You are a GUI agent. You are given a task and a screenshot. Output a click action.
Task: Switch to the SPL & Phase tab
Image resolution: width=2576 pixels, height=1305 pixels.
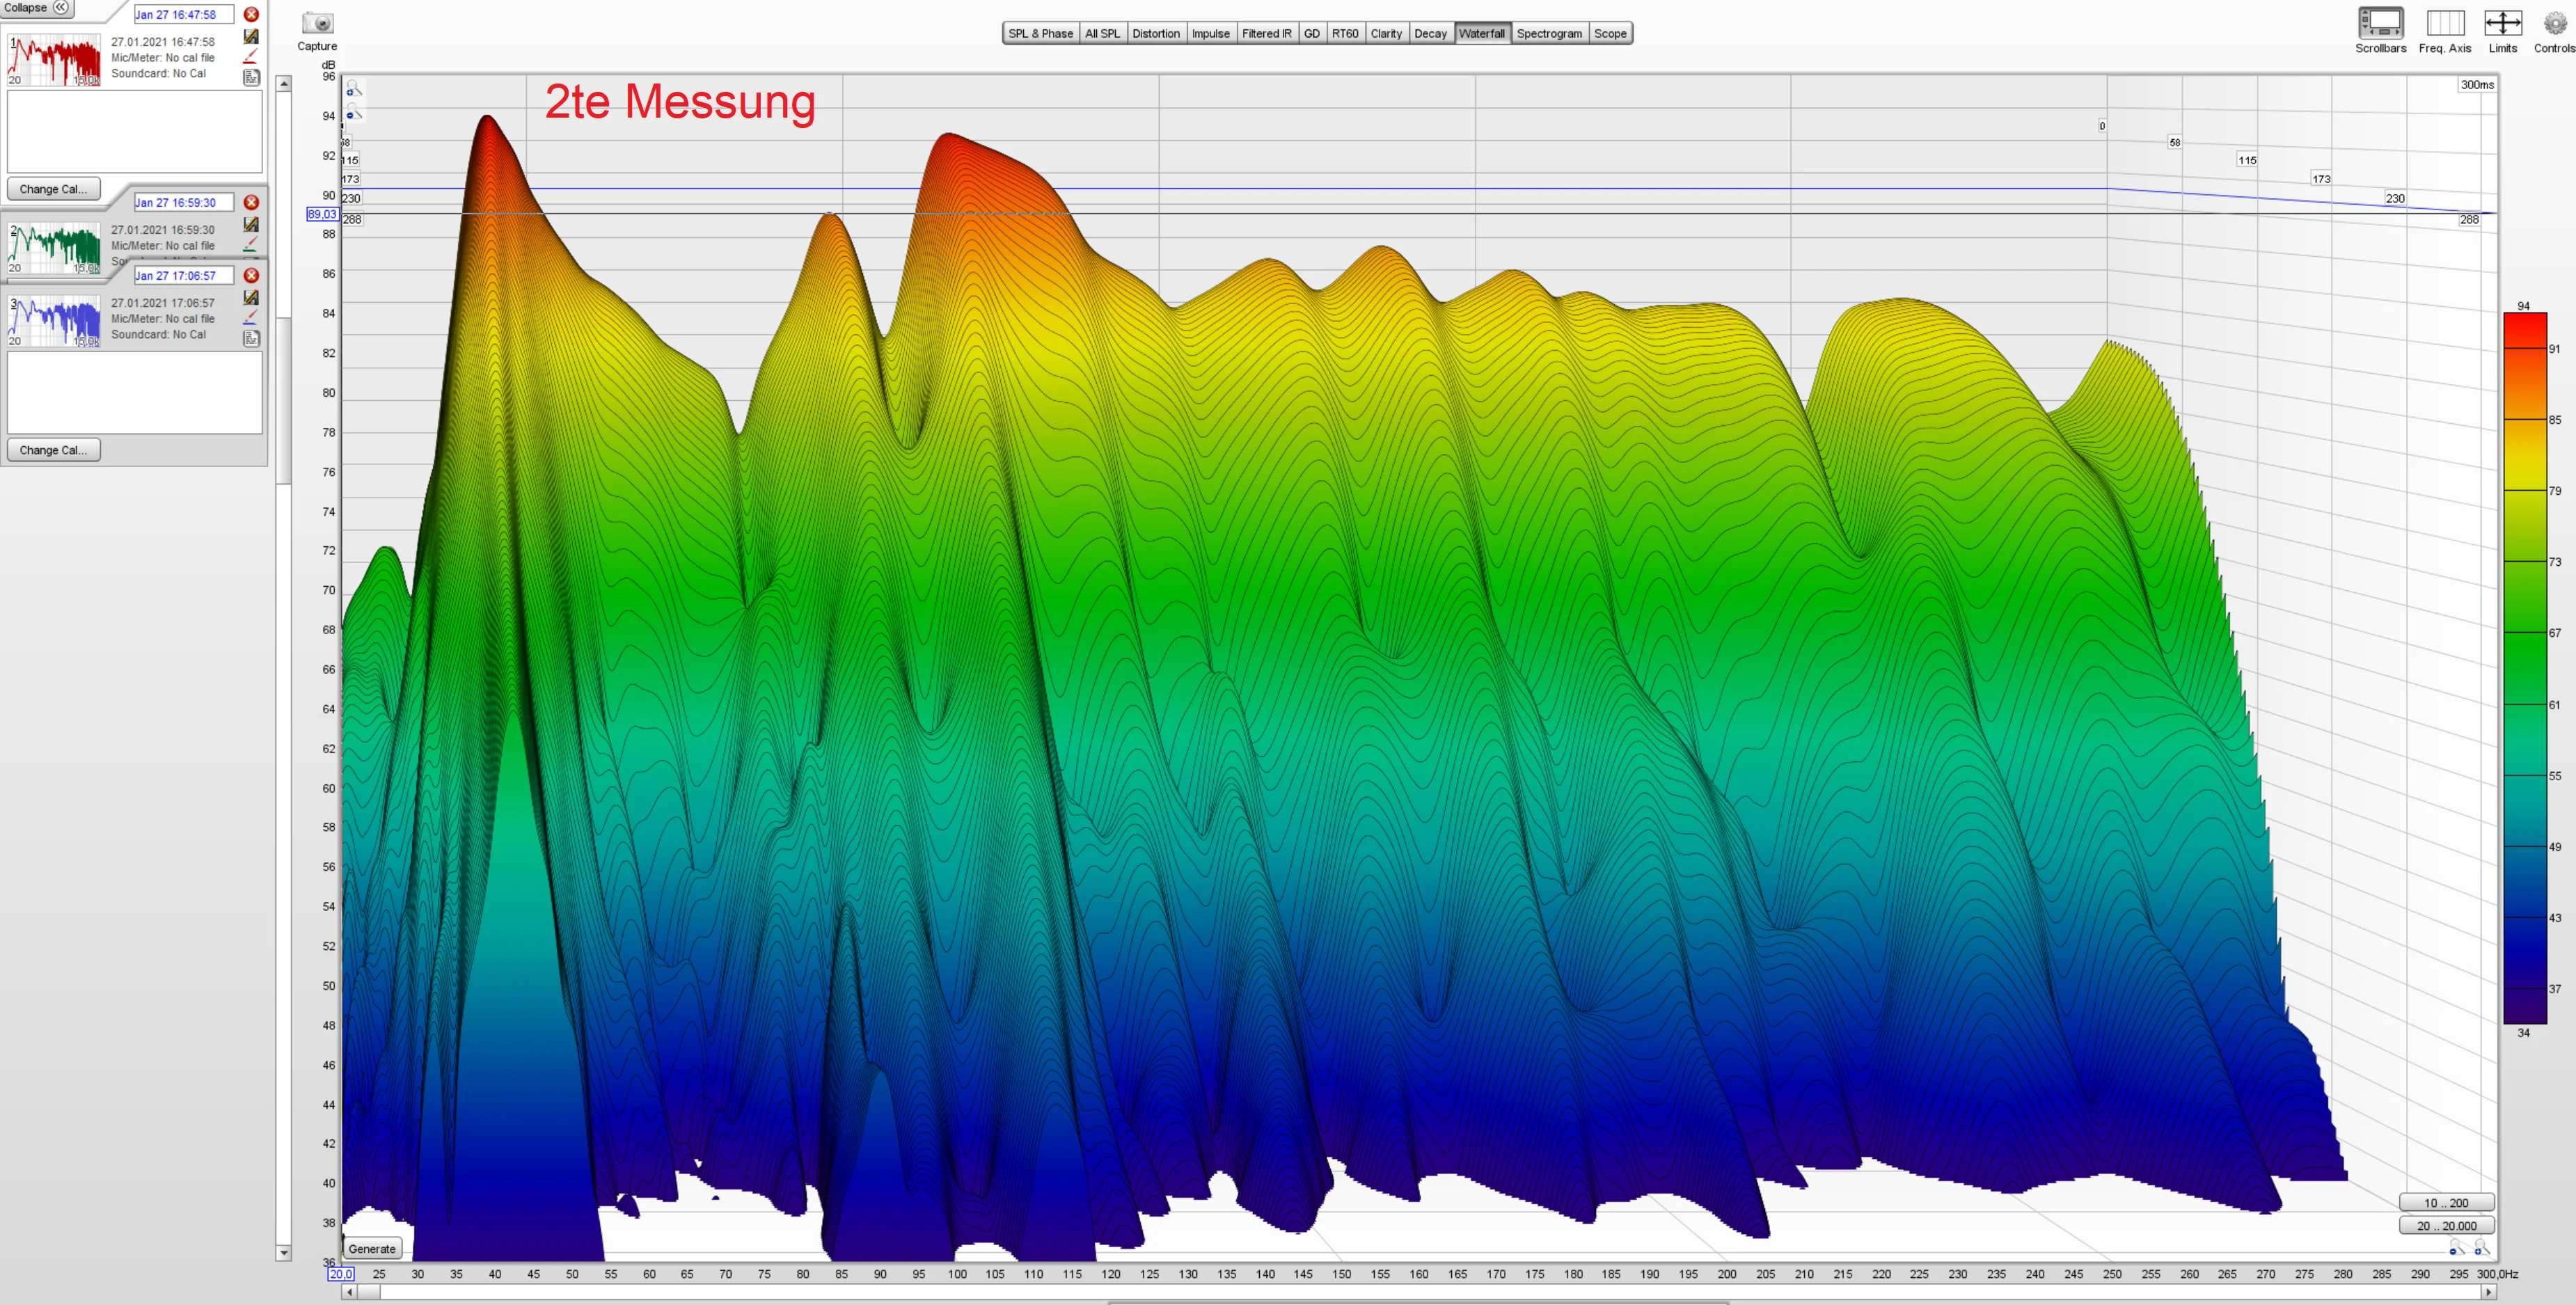tap(1040, 33)
